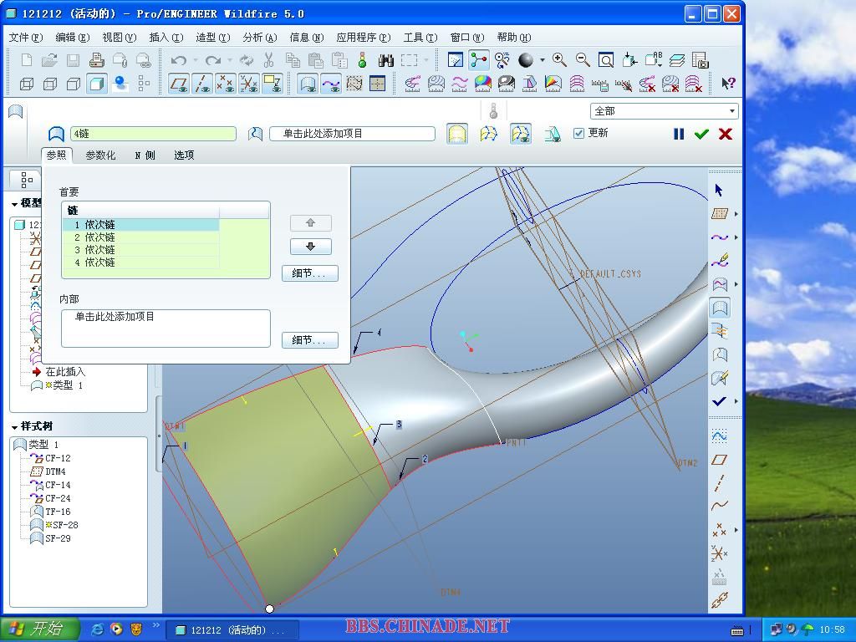This screenshot has width=856, height=642.
Task: Click the internal 单击此处添加项目 collector box
Action: pos(166,328)
